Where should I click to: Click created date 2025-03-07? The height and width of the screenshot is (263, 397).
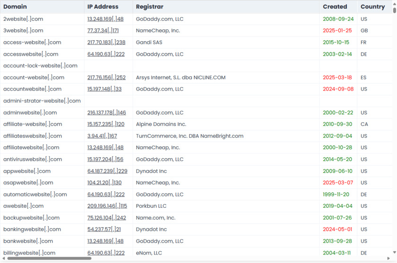coord(338,183)
